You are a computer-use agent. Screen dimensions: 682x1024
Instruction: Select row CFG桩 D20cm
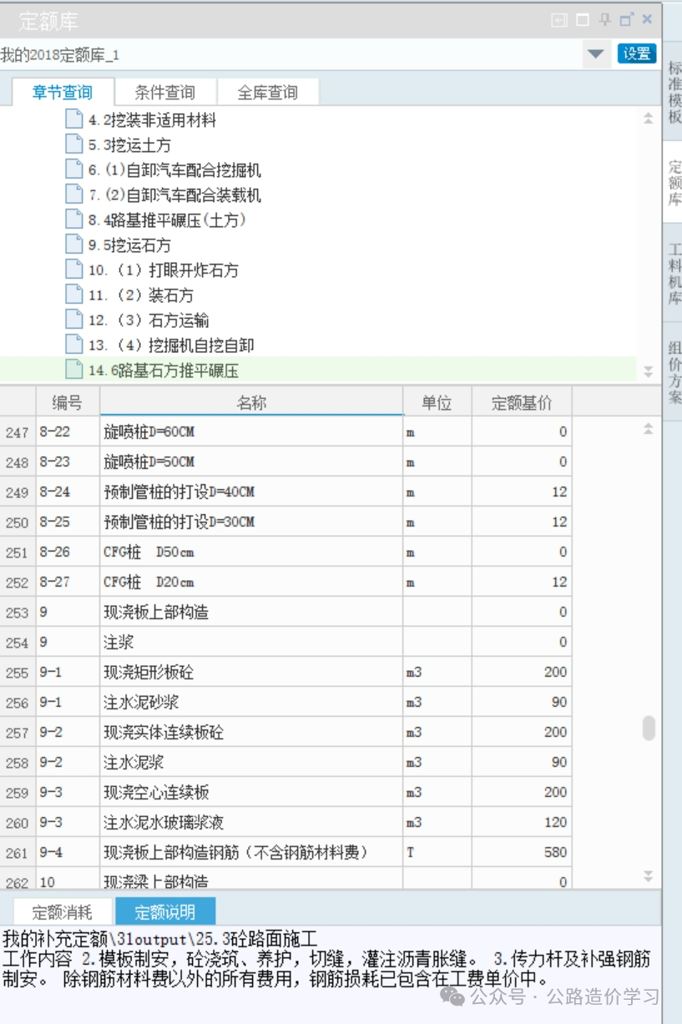(x=286, y=583)
